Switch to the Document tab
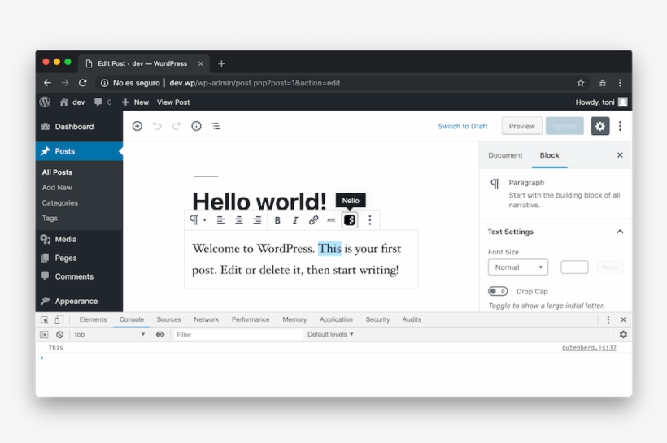This screenshot has height=443, width=667. point(505,155)
